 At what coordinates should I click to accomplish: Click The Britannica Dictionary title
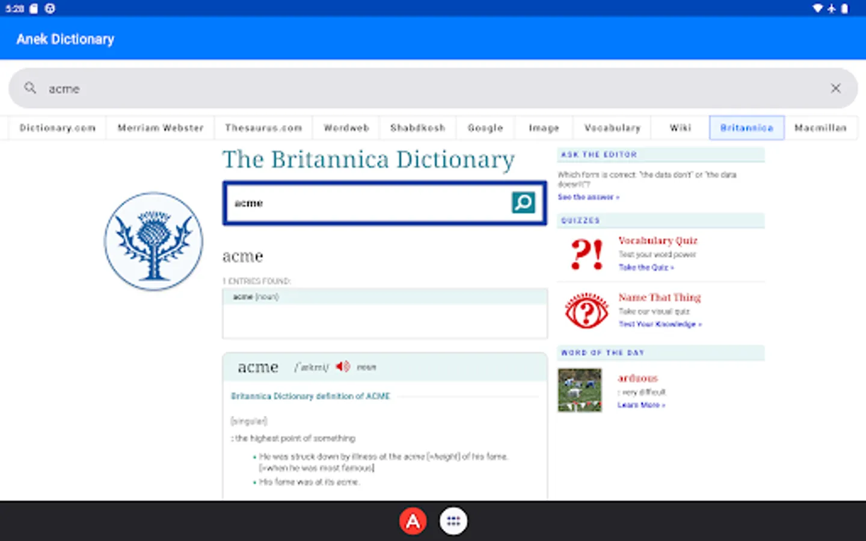click(x=369, y=160)
